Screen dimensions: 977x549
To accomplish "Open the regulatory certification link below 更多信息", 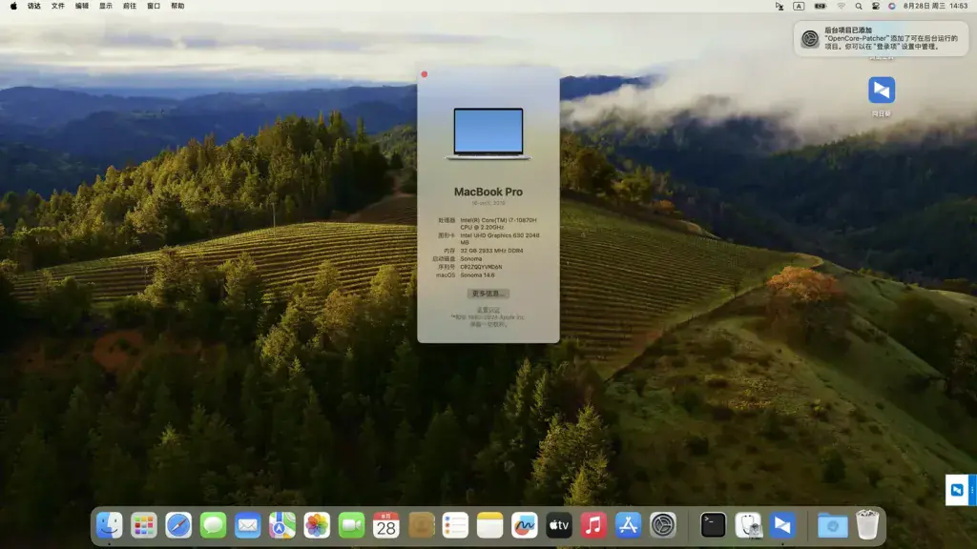I will tap(488, 310).
